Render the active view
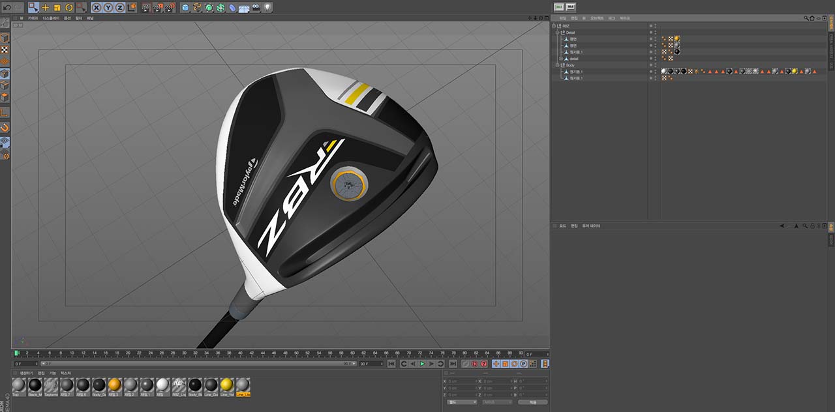This screenshot has width=835, height=412. coord(146,7)
